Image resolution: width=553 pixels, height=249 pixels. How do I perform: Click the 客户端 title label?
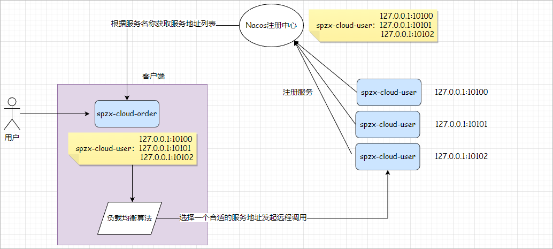coord(153,76)
